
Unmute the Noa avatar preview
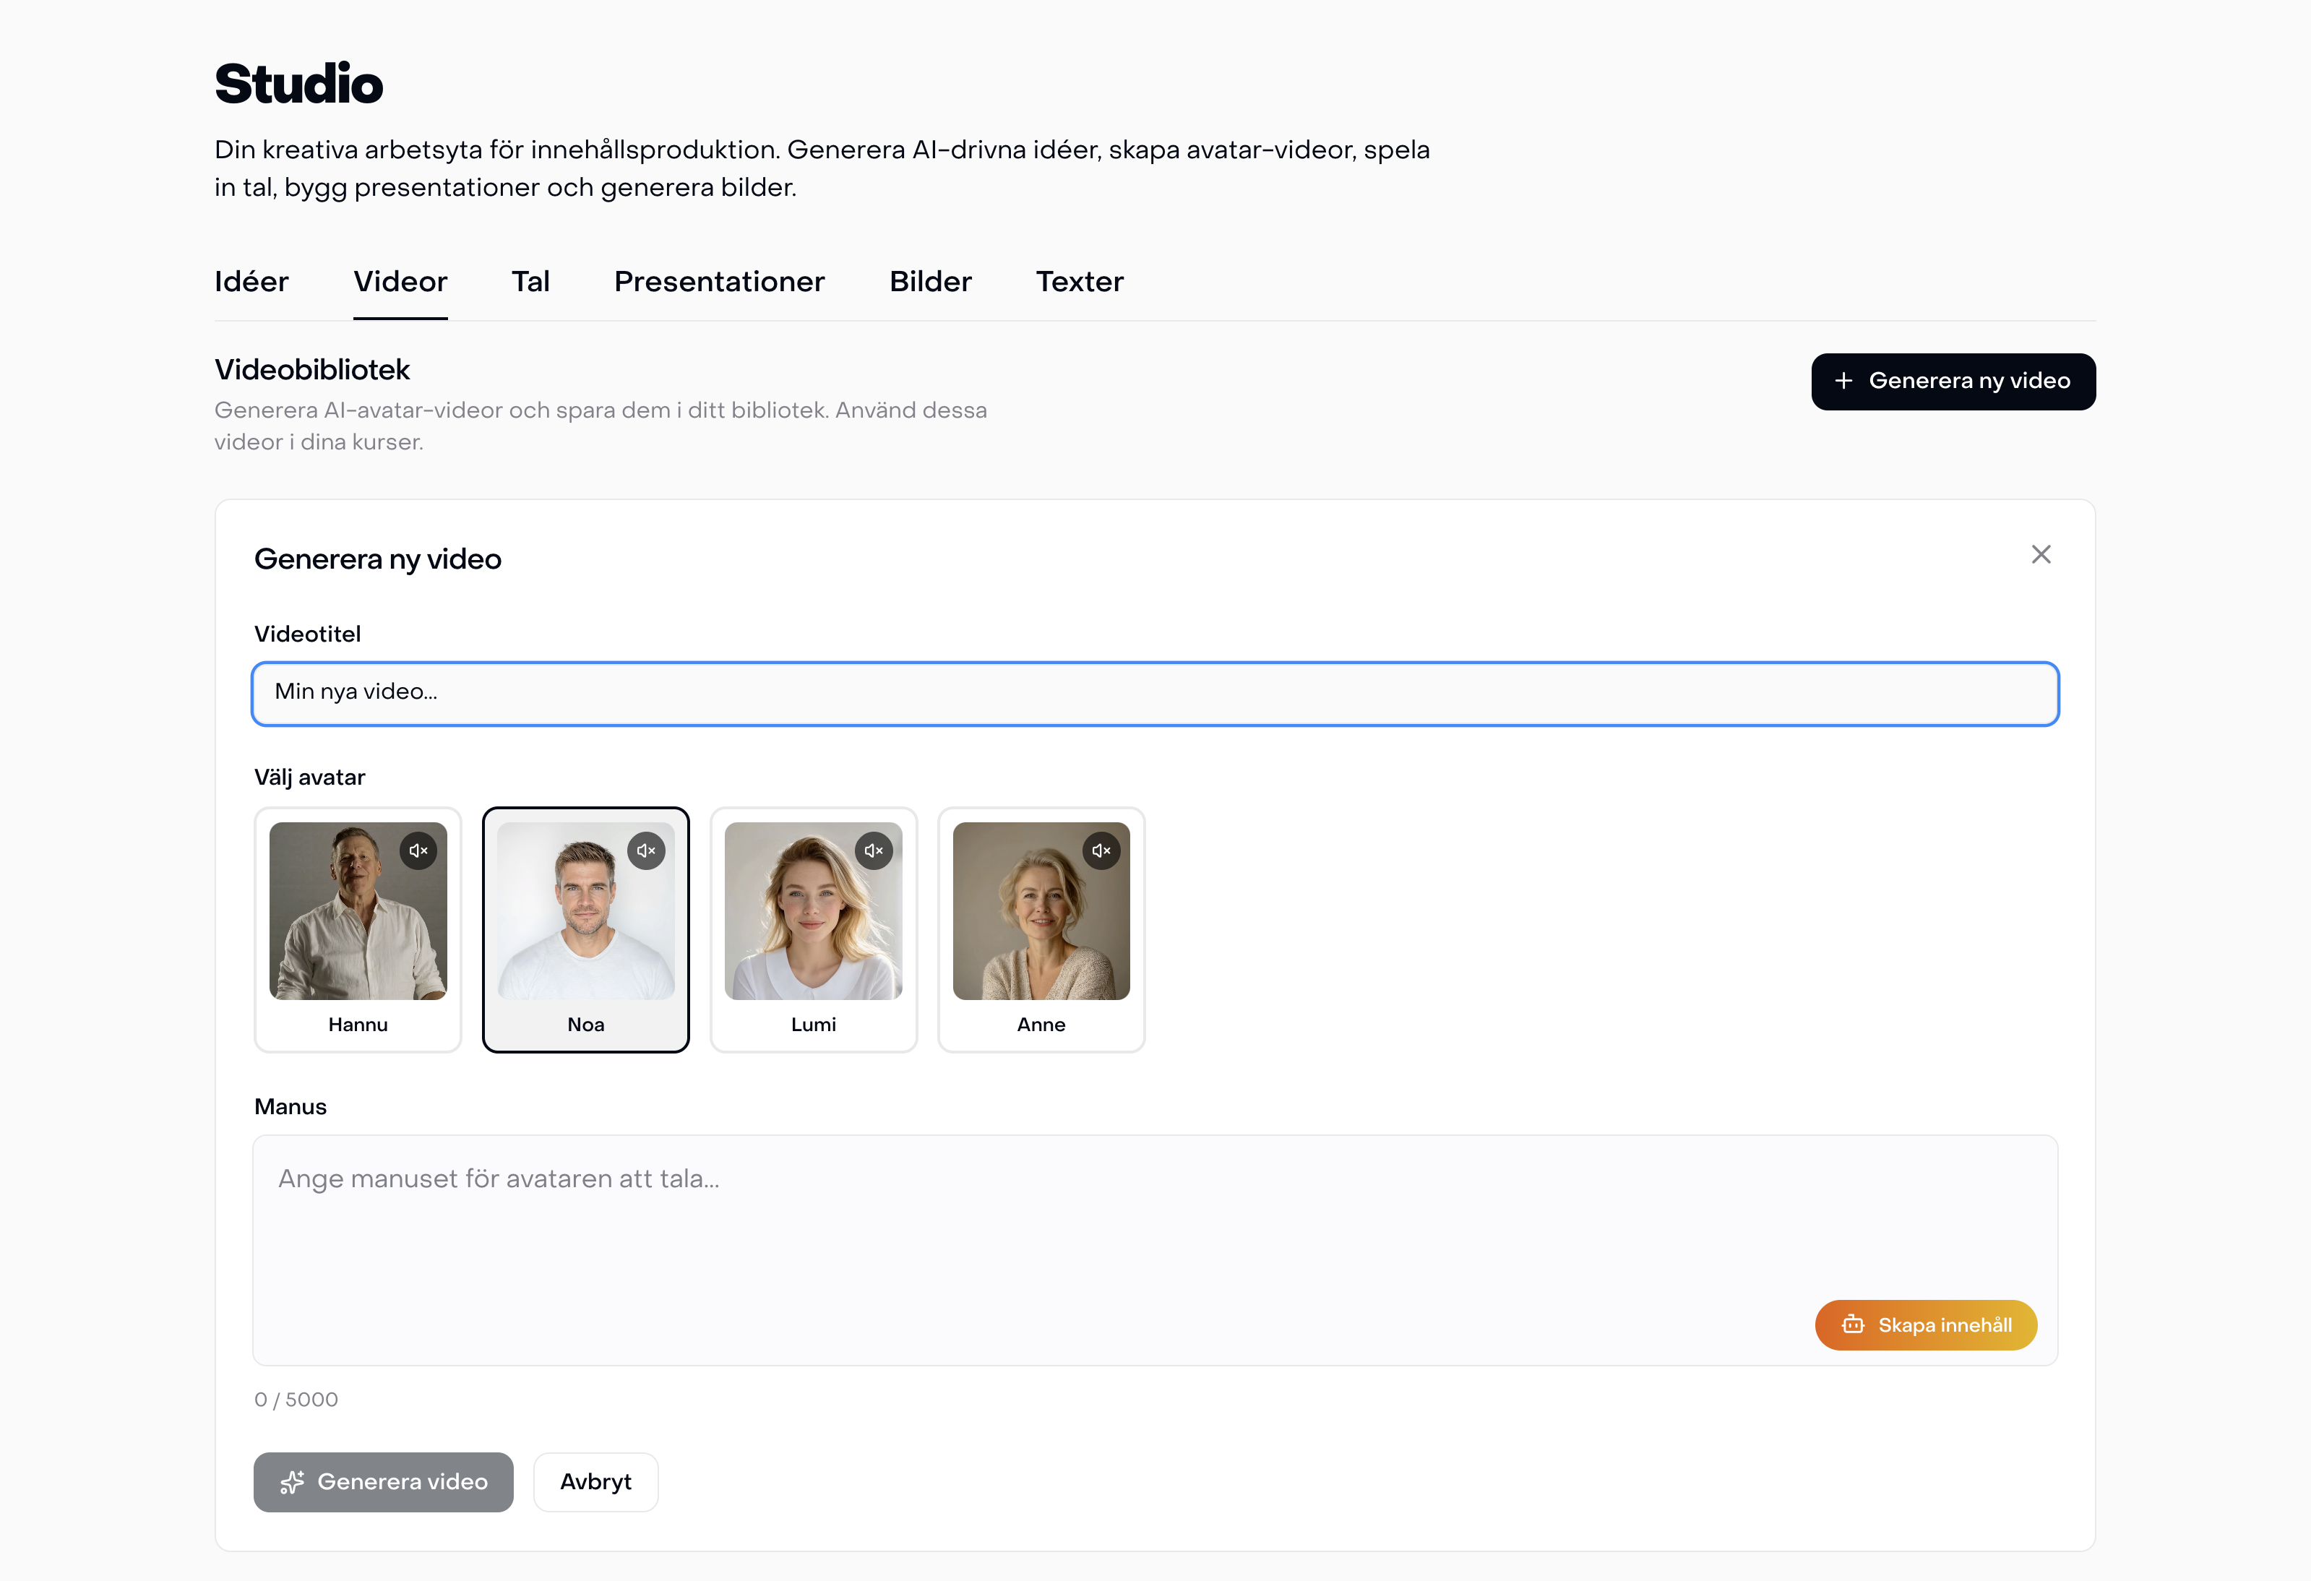point(646,850)
